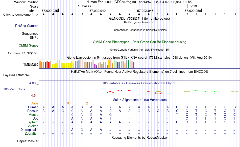Click 'Publications: Sequences in Scientific Articles' title

(139, 30)
